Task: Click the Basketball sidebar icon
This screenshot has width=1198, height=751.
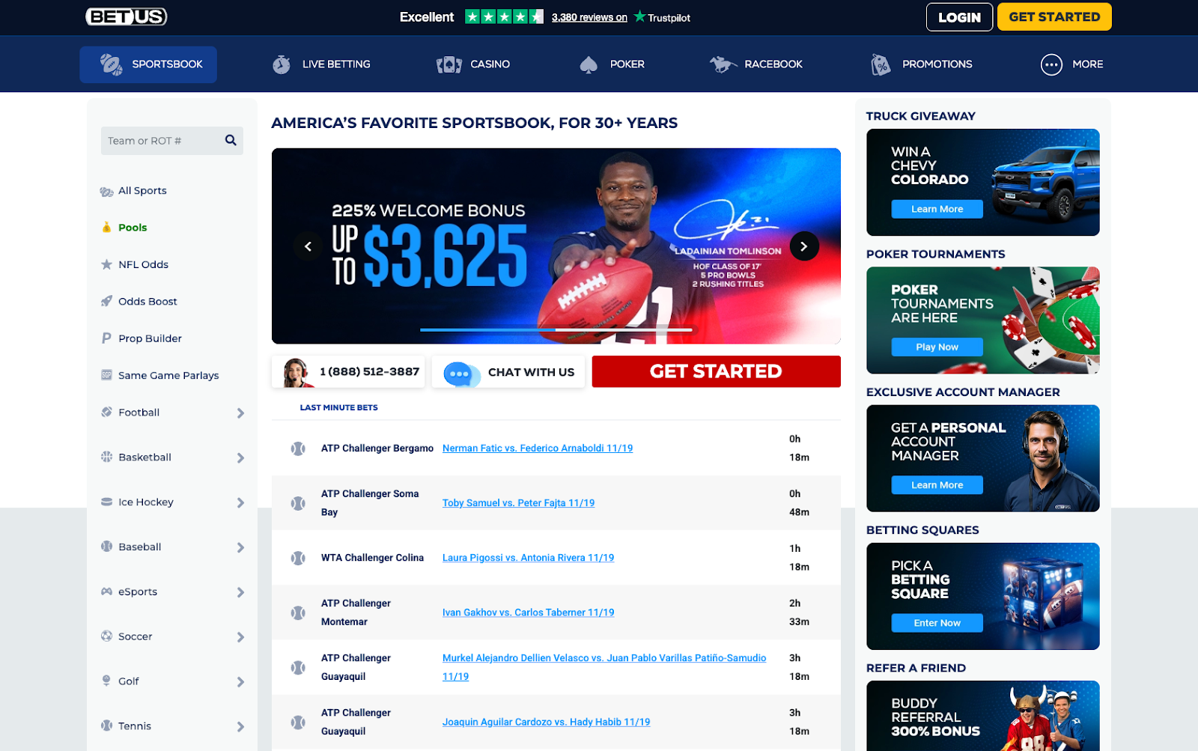Action: (106, 457)
